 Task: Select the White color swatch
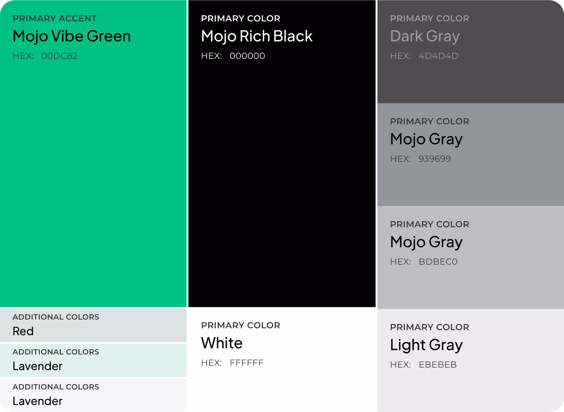[x=282, y=360]
